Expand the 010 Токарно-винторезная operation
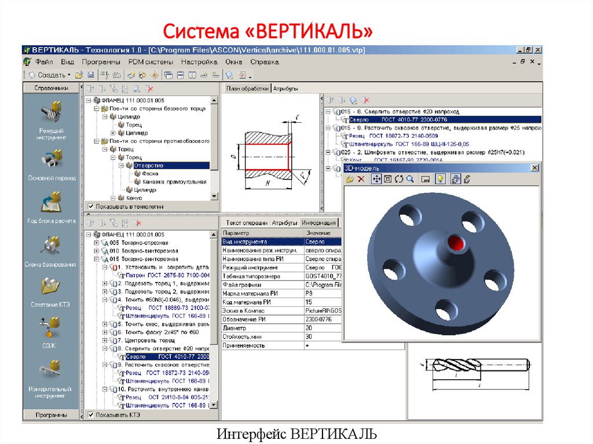Image resolution: width=593 pixels, height=444 pixels. pyautogui.click(x=97, y=251)
